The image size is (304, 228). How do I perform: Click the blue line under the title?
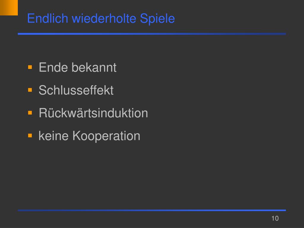152,34
